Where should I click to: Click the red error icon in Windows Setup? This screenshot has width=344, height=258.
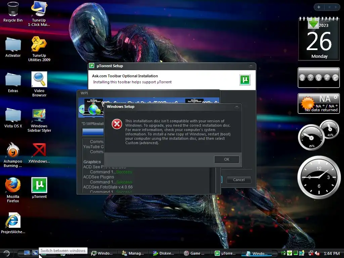click(x=117, y=124)
